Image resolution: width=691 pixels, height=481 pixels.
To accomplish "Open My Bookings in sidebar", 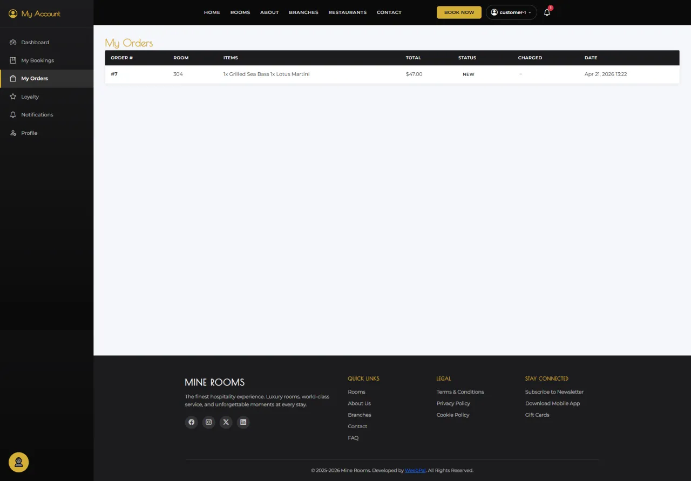I will 46,60.
